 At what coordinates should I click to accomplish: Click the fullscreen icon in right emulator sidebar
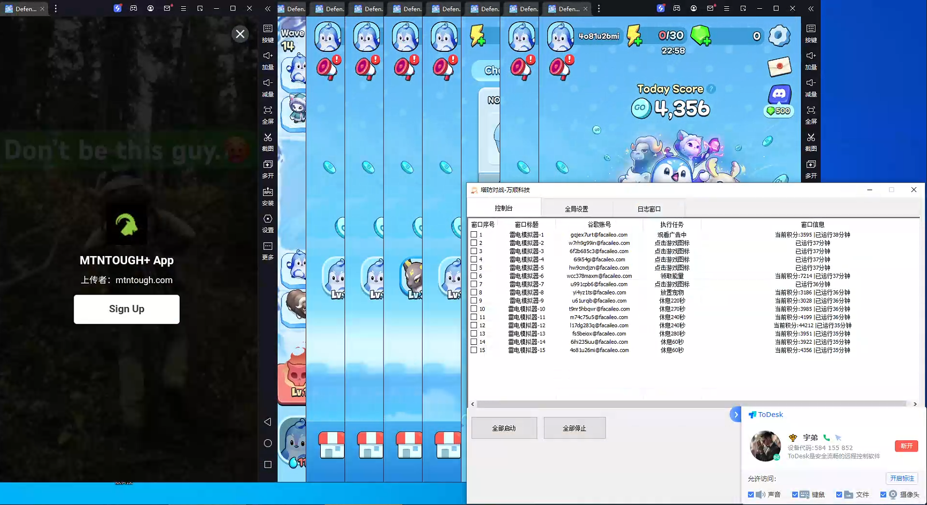(x=811, y=110)
